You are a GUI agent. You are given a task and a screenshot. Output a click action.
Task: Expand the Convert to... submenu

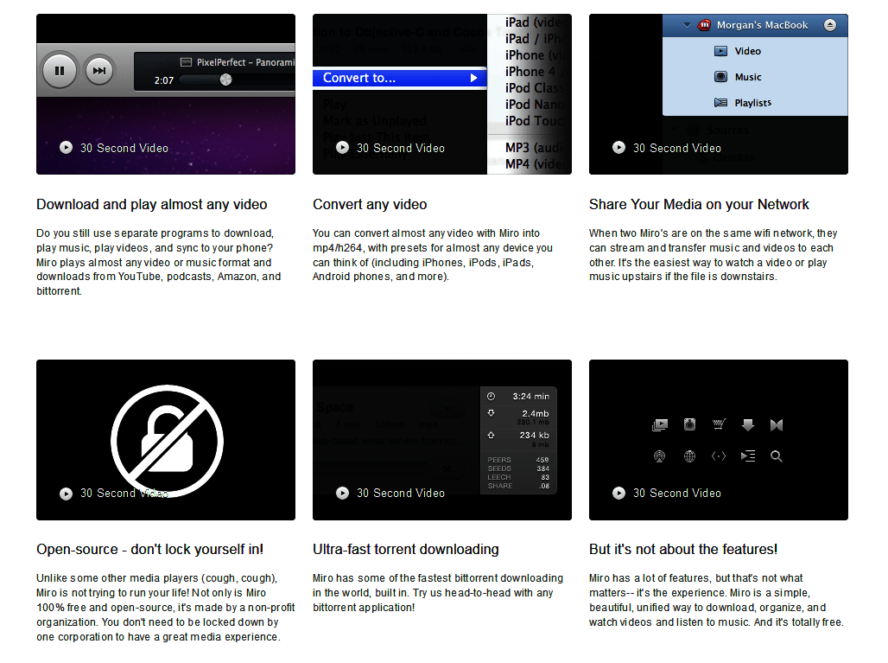(x=399, y=78)
